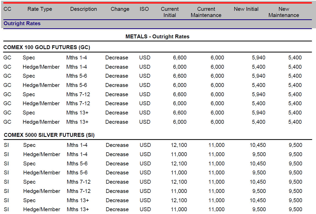This screenshot has height=214, width=316.
Task: Select 12,100 in the SI Spec Mths 13+ row
Action: 179,200
